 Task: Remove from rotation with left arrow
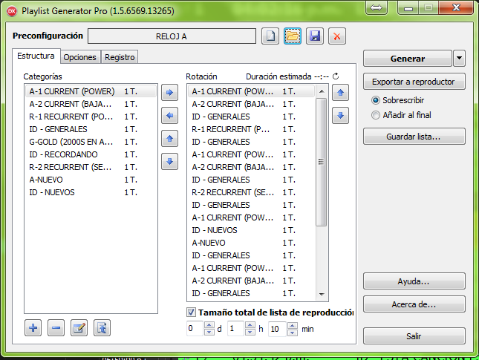pos(169,116)
